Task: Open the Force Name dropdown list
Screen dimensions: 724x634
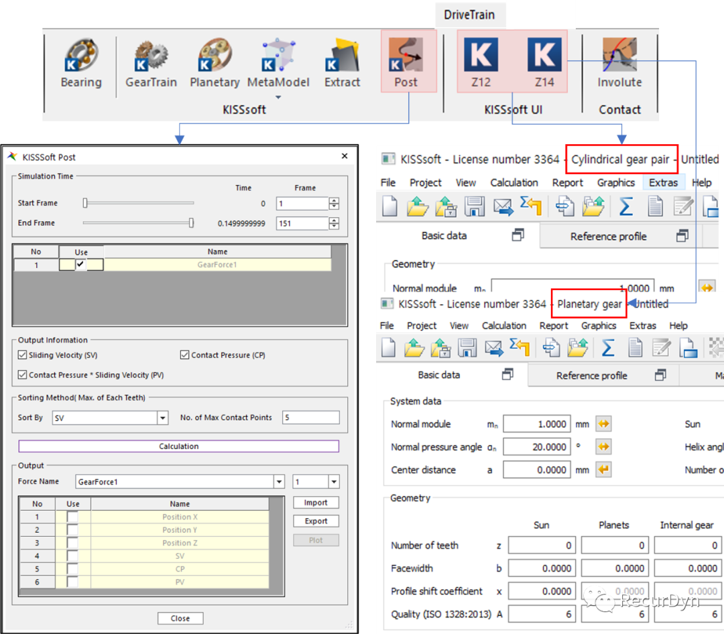Action: (x=279, y=482)
